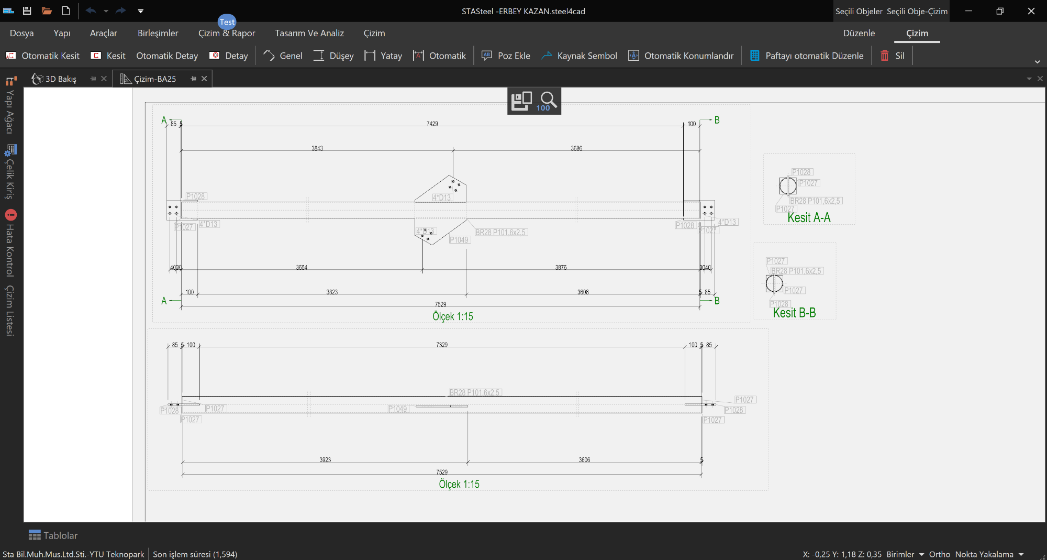Toggle the Hata Kontrol side panel

[x=10, y=244]
